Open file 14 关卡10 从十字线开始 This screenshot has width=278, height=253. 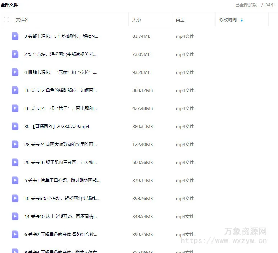pyautogui.click(x=60, y=217)
